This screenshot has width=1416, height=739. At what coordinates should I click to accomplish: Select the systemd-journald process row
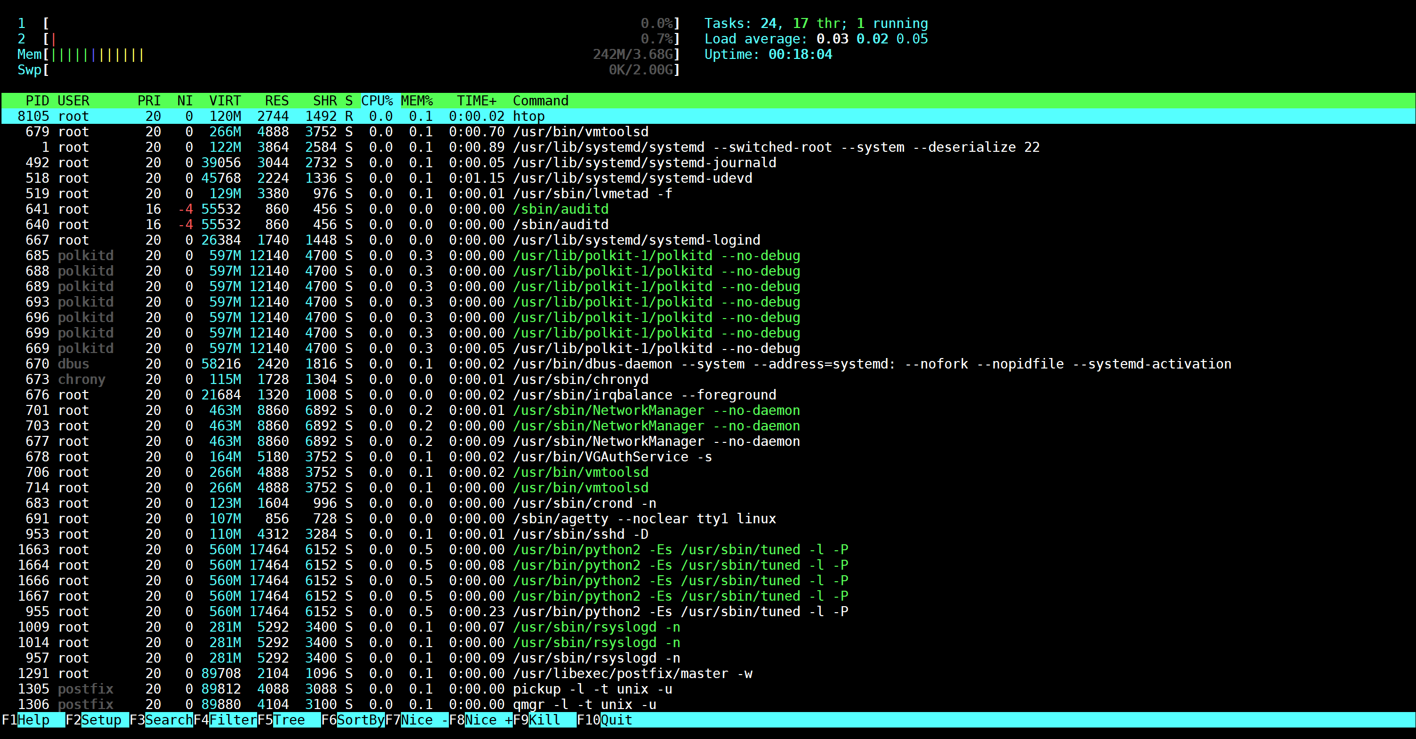click(644, 163)
